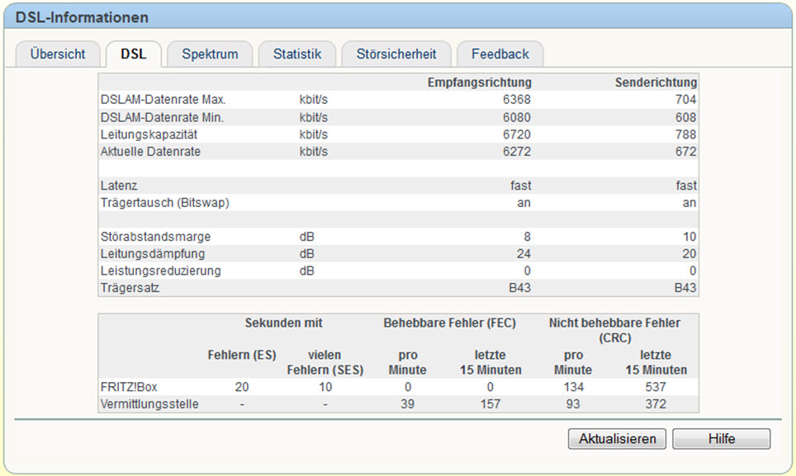The width and height of the screenshot is (796, 476).
Task: Click the value 6080
Action: pos(517,117)
